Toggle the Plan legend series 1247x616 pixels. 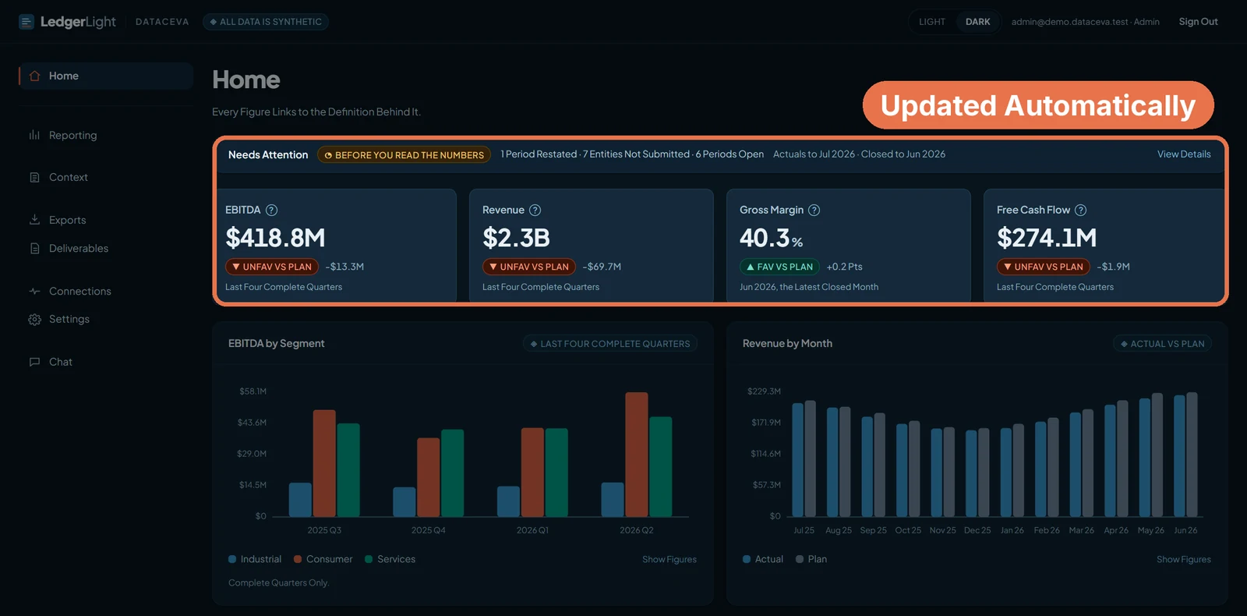point(811,559)
